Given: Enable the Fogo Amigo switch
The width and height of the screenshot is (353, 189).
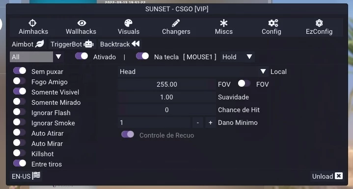Looking at the screenshot, I should (x=20, y=81).
